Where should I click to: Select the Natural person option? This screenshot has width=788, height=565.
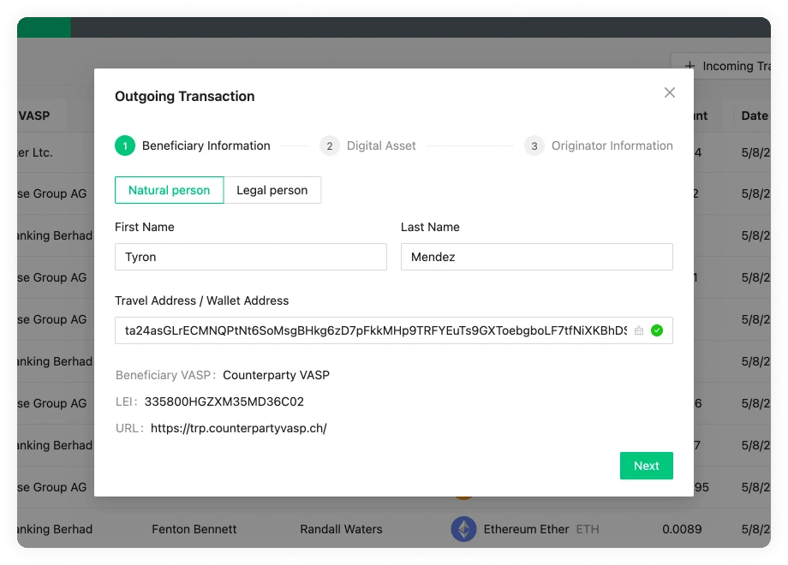169,190
